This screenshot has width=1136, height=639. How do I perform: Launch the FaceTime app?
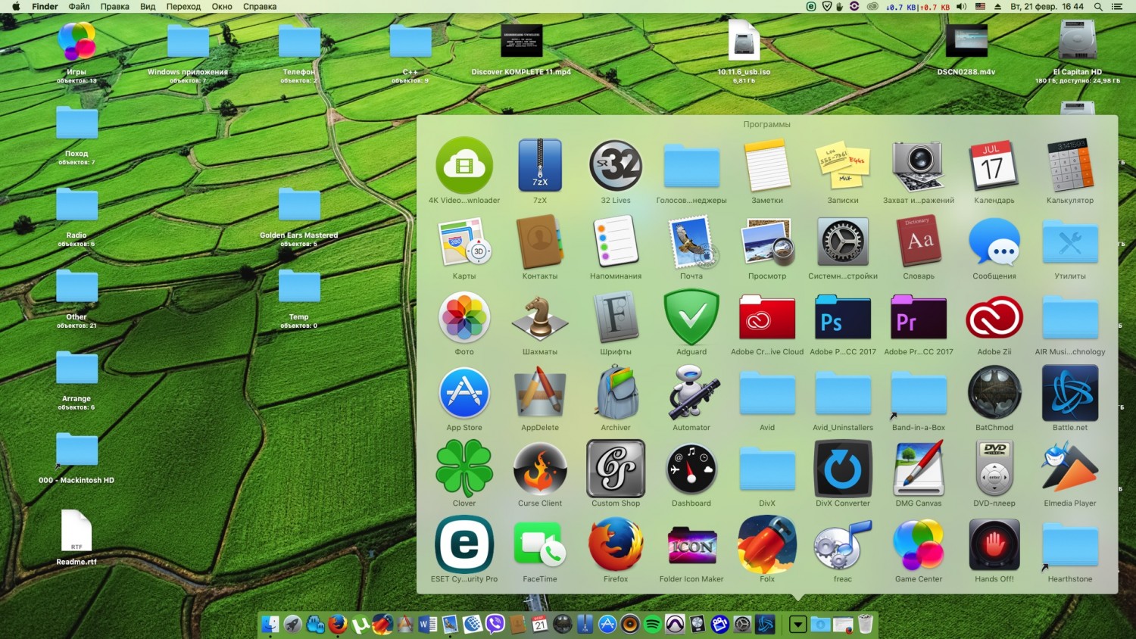540,544
